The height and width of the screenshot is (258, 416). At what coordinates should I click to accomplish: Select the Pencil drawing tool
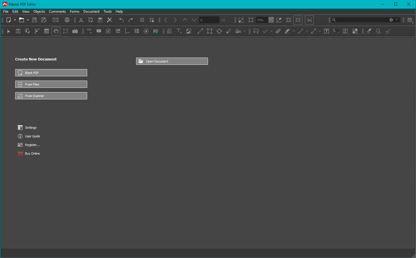229,31
